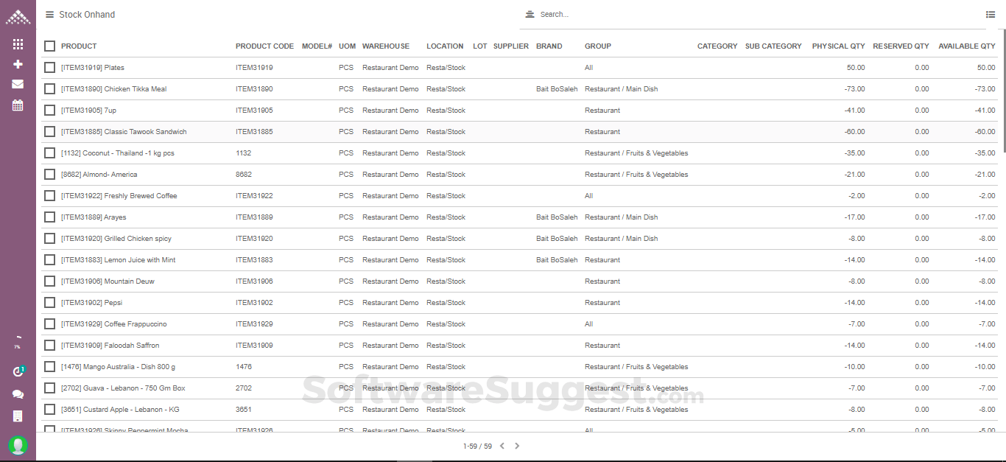This screenshot has height=462, width=1006.
Task: Check the 7up row checkbox
Action: (x=49, y=111)
